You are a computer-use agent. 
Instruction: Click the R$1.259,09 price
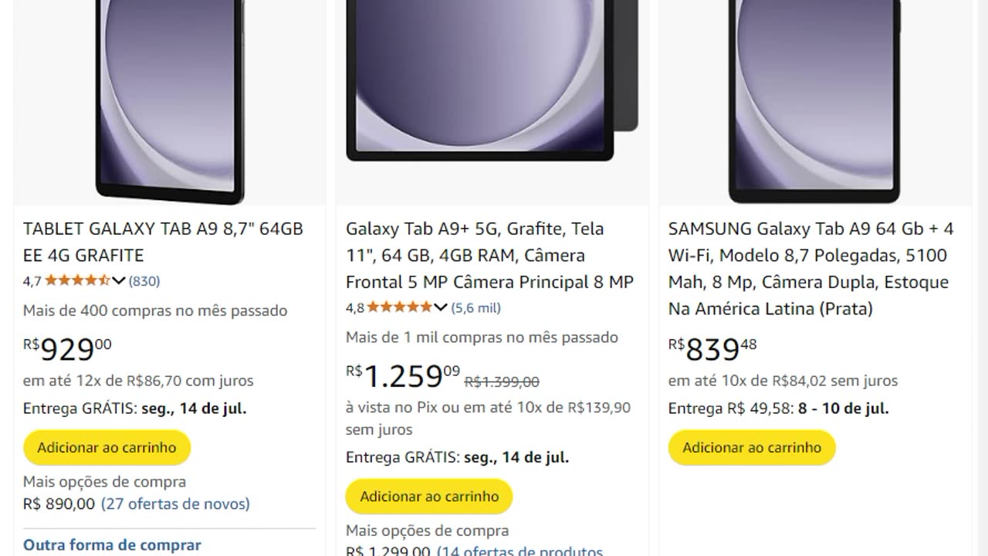403,376
